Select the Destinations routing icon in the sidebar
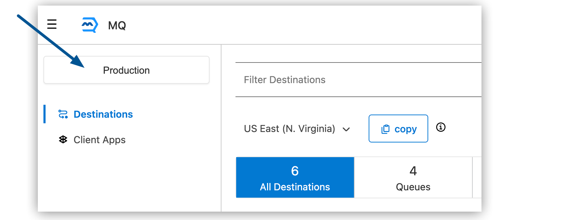This screenshot has height=220, width=574. click(62, 114)
